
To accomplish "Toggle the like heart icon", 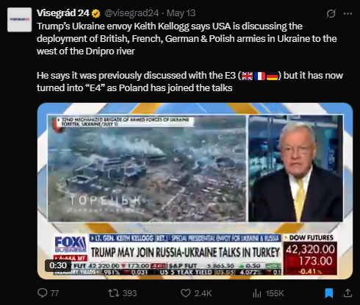I will pos(185,293).
